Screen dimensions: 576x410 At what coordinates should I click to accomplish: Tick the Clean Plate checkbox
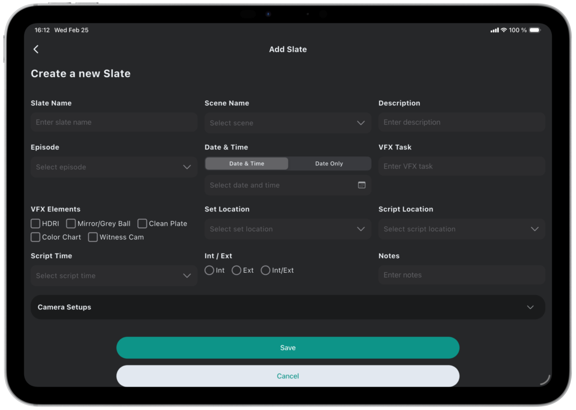tap(142, 224)
